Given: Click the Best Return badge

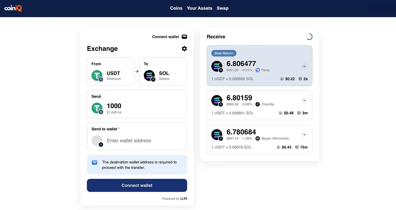Looking at the screenshot, I should tap(224, 53).
